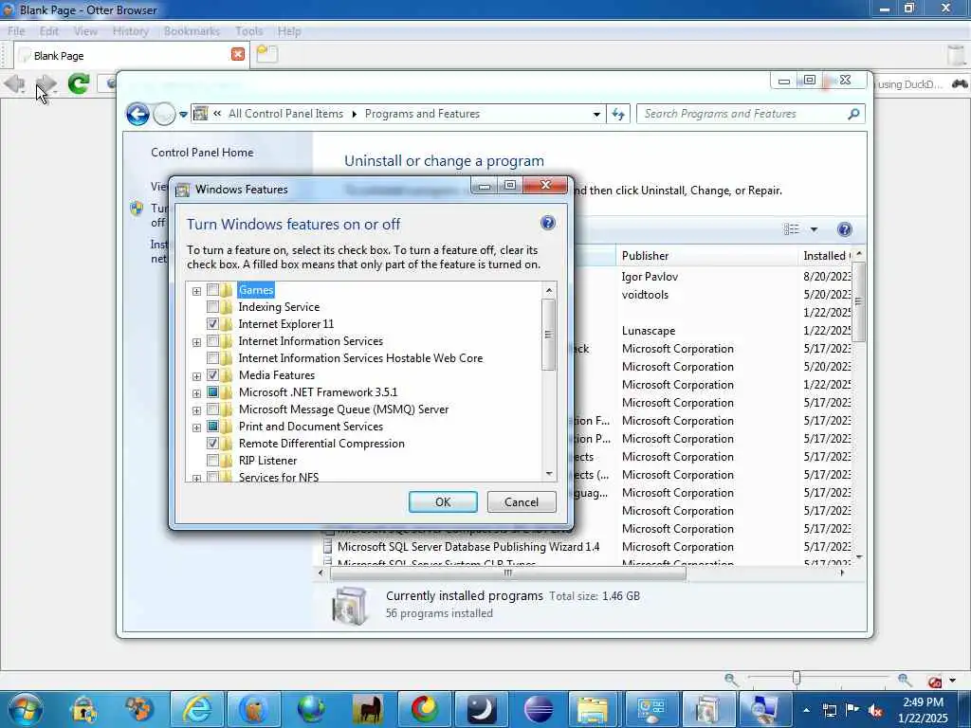Open the globe icon app in taskbar

[x=311, y=709]
